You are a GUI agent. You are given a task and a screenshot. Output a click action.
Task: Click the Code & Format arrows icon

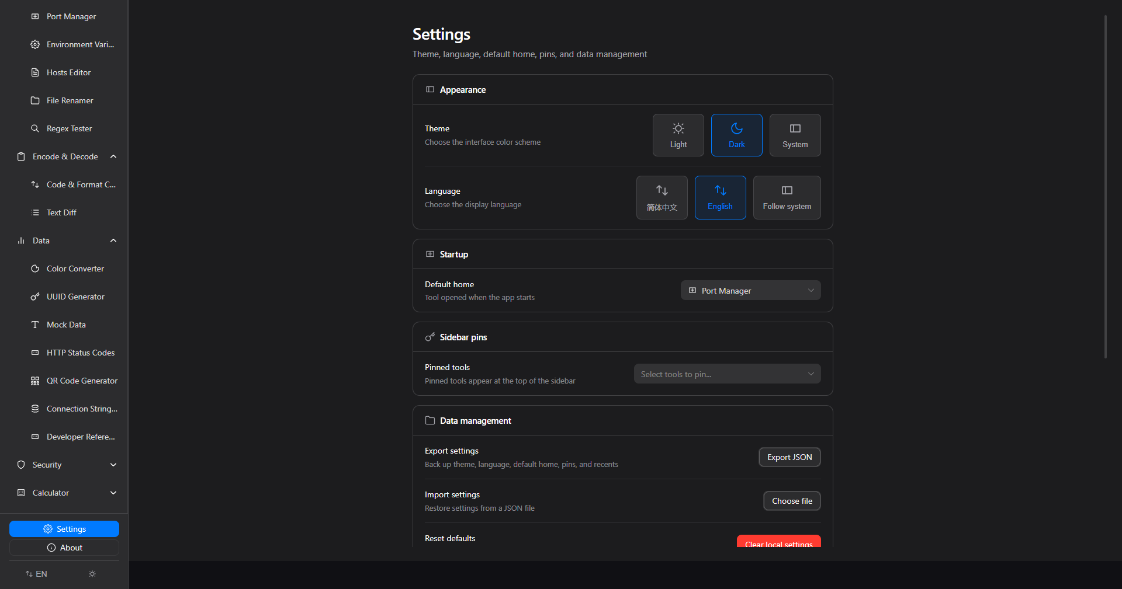pyautogui.click(x=35, y=184)
